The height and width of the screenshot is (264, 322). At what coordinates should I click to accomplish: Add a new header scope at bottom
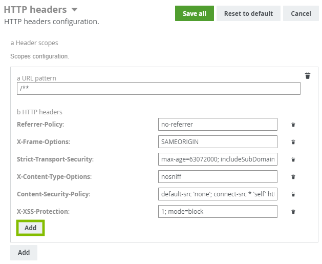click(24, 252)
